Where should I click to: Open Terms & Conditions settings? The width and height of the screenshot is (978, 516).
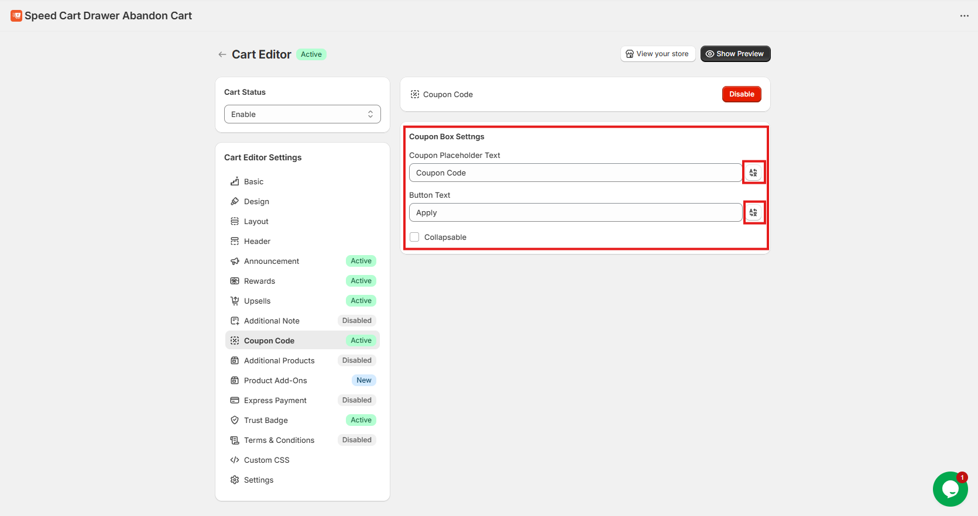[x=279, y=440]
